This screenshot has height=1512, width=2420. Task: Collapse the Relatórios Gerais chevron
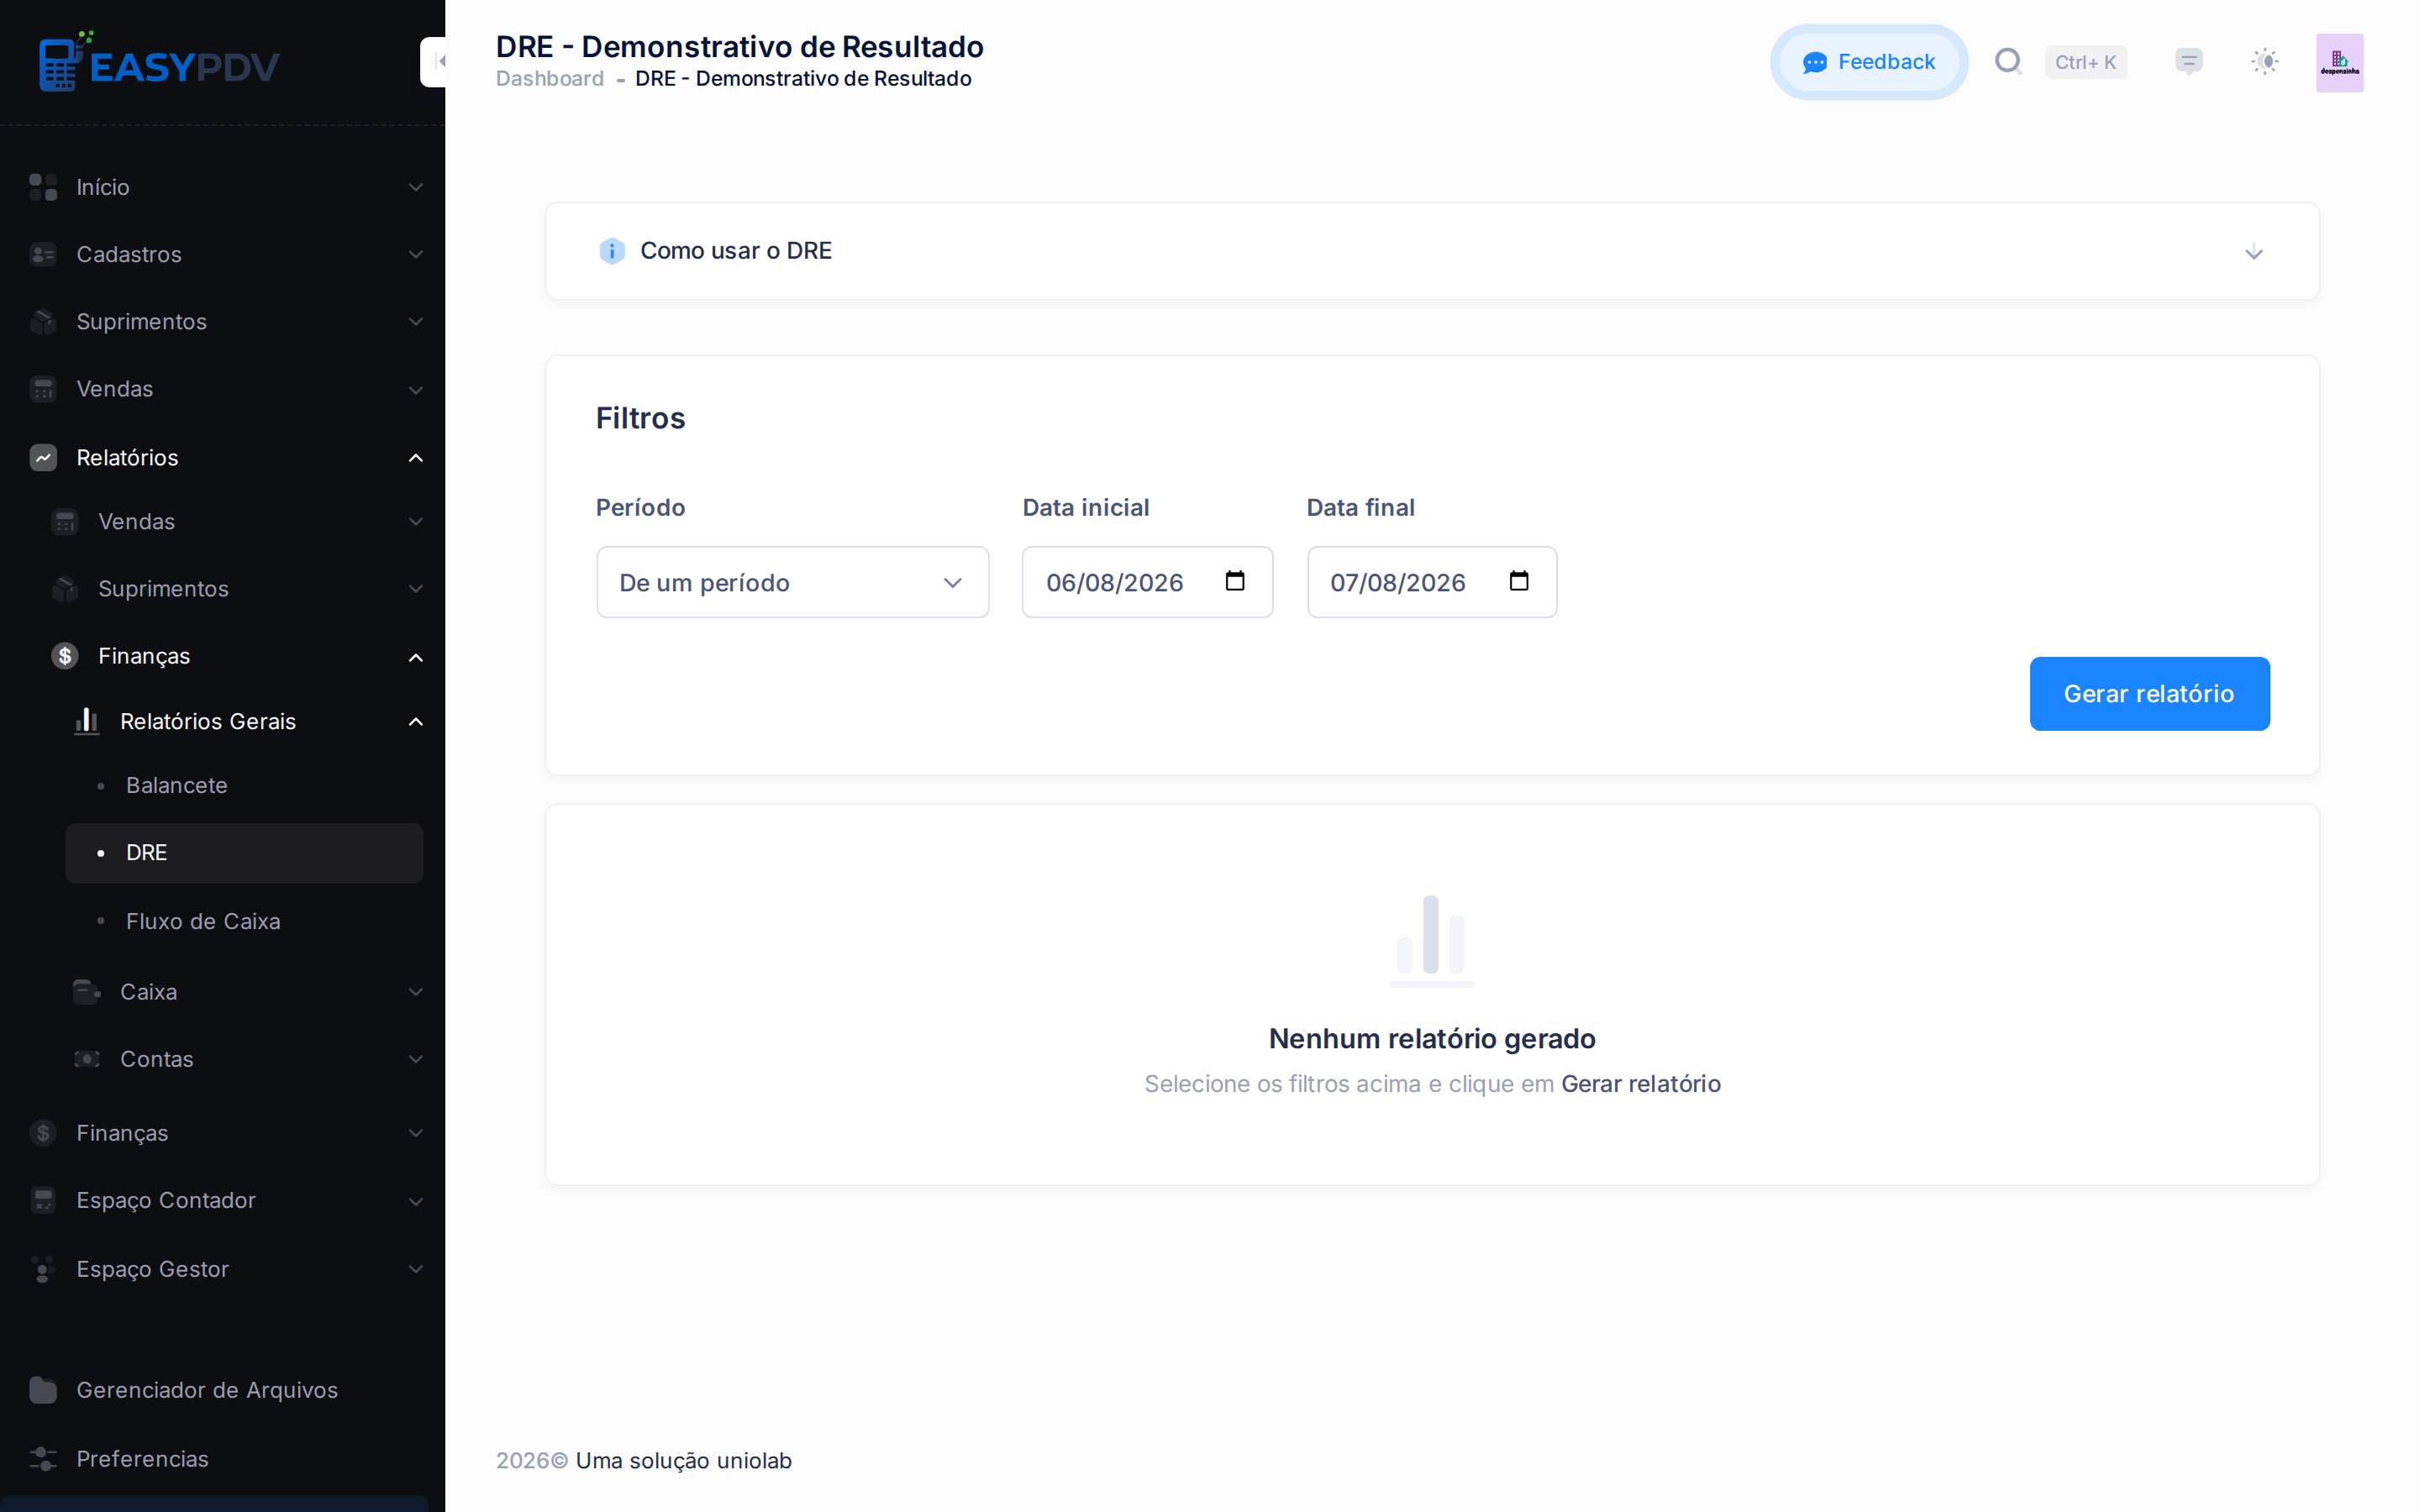click(416, 721)
